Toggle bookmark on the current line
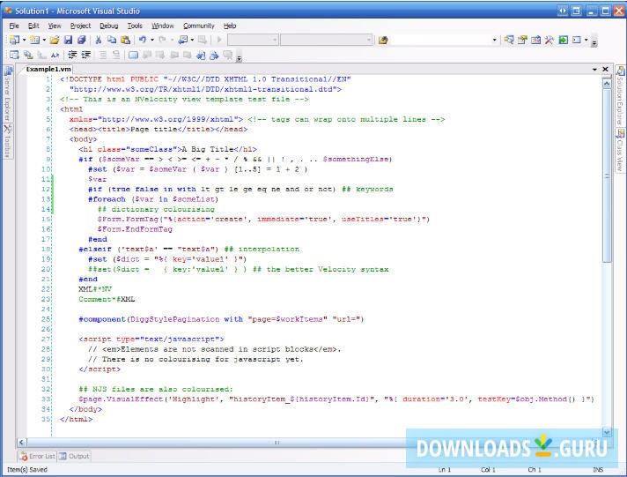Viewport: 627px width, 477px height. 133,55
